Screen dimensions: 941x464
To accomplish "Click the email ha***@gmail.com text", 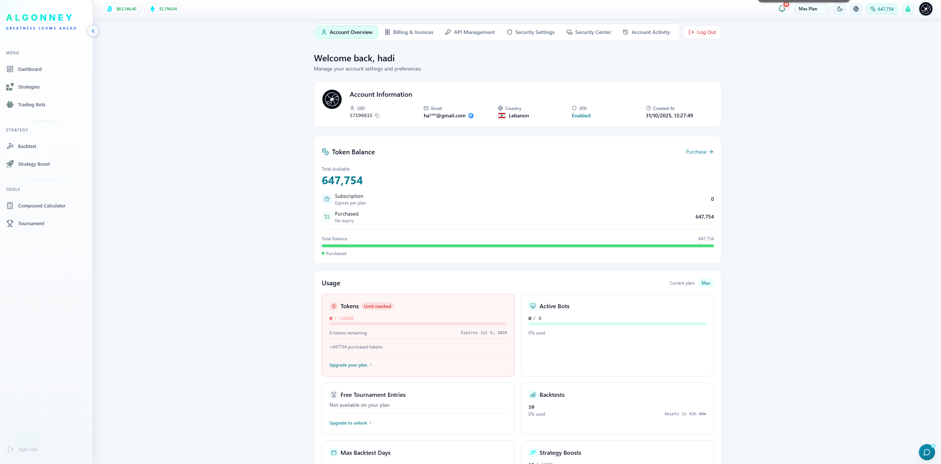I will 445,116.
